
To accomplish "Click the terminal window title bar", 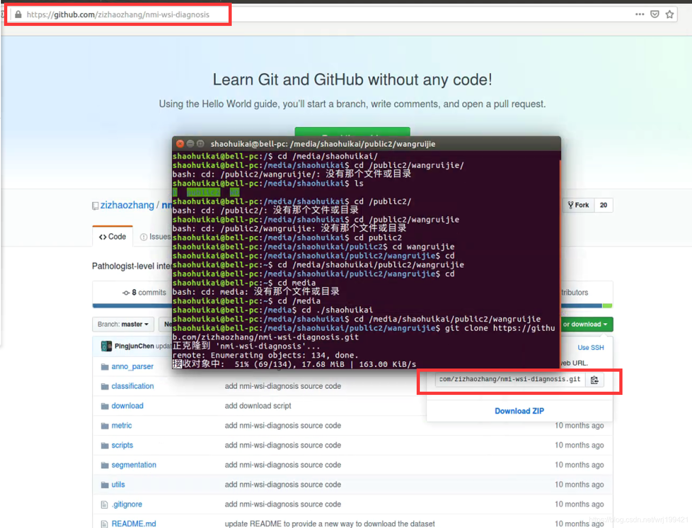I will (366, 144).
